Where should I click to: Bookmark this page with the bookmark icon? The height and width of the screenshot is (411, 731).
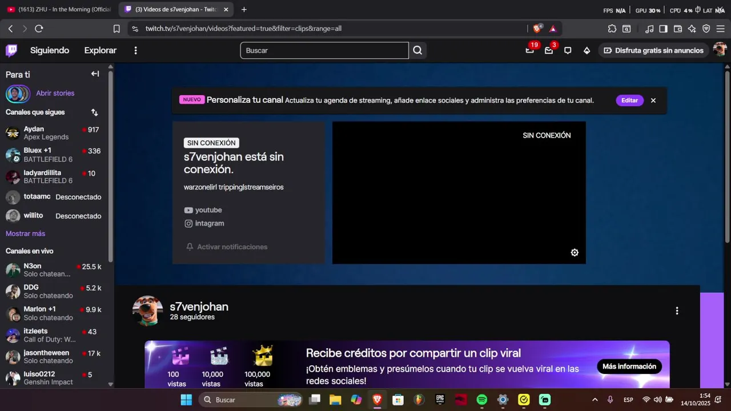click(x=117, y=29)
